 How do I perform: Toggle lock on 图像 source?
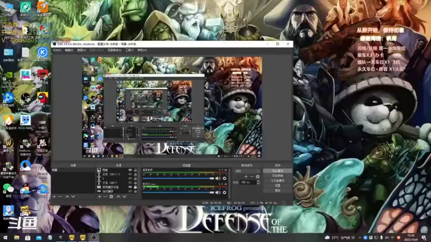[135, 170]
